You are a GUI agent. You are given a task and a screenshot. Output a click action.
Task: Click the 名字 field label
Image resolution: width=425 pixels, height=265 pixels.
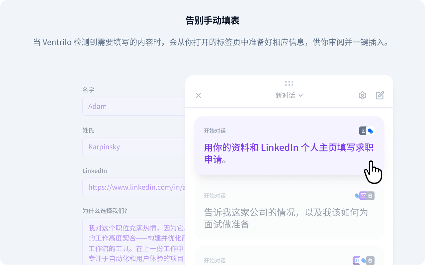[x=88, y=90]
